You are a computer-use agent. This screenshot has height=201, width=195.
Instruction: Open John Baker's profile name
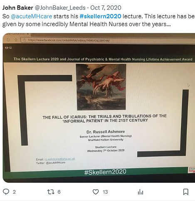coord(17,8)
